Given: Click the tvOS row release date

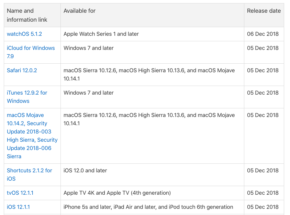Looking at the screenshot, I should click(x=263, y=193).
